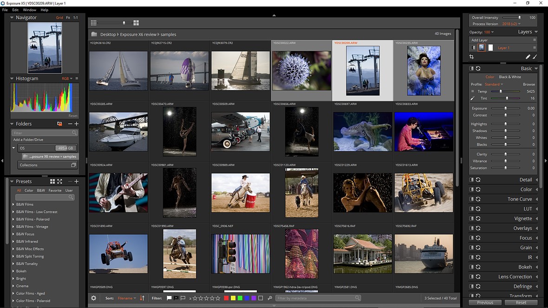The height and width of the screenshot is (308, 548).
Task: Open the Sort by Filename dropdown
Action: 126,298
